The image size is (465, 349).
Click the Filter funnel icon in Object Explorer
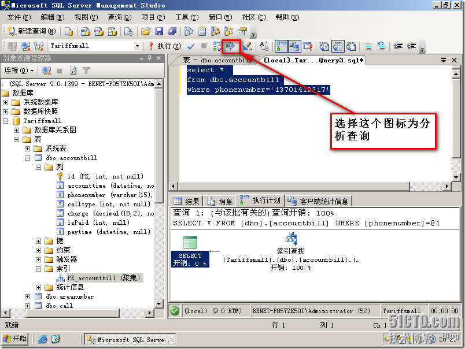tap(86, 70)
